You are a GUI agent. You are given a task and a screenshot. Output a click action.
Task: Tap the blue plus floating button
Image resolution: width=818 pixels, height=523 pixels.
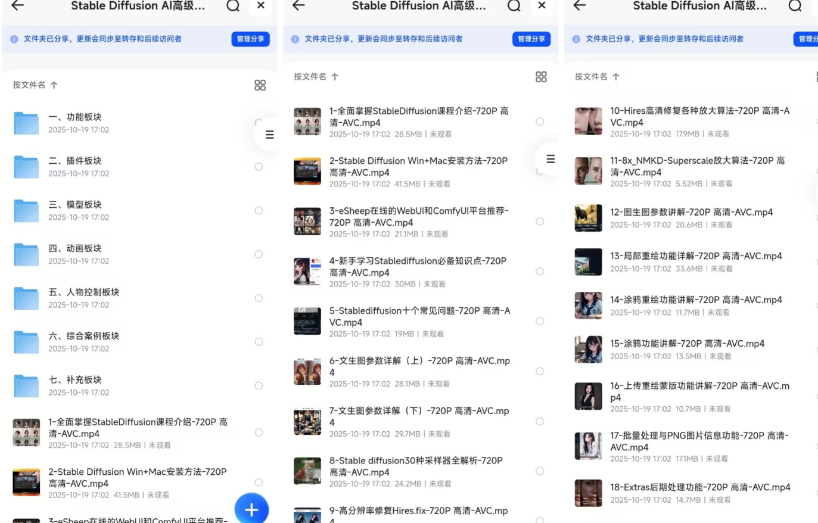251,509
